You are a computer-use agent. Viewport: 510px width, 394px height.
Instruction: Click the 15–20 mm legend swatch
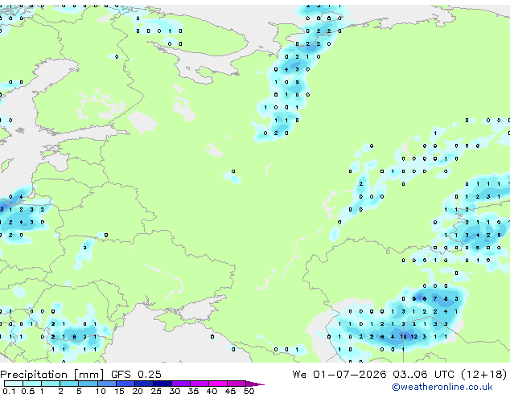(125, 384)
